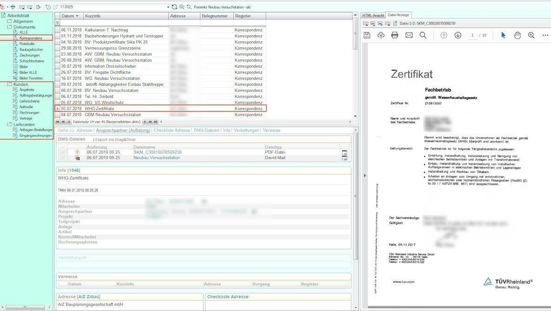Click the envelope icon to email the document
The width and height of the screenshot is (551, 311).
[409, 35]
